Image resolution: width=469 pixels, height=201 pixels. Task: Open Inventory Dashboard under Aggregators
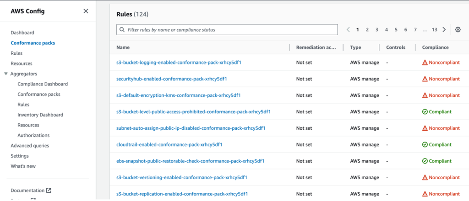(40, 115)
